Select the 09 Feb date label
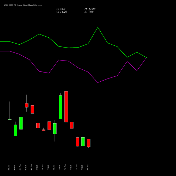176x176 pixels. pos(37,168)
